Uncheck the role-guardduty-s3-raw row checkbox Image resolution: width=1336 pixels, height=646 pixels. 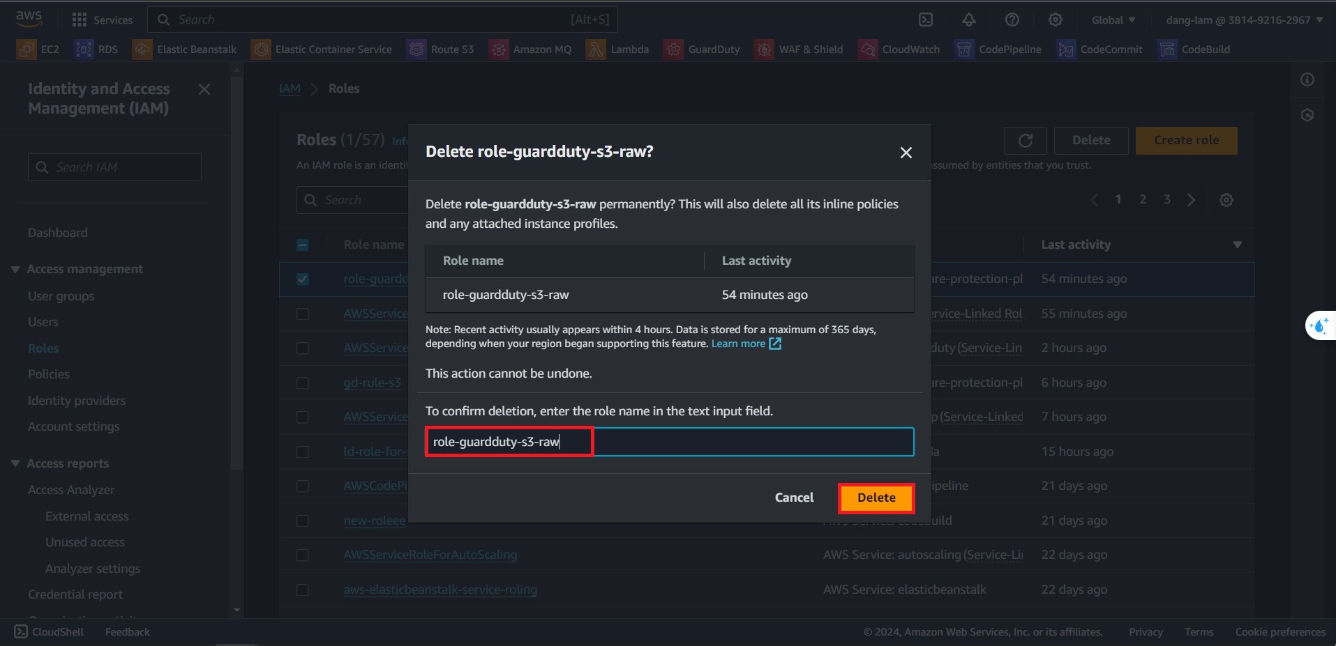(303, 279)
